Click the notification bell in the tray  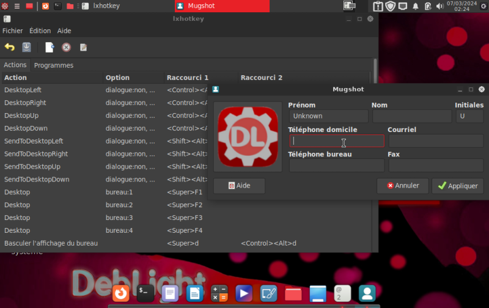[x=416, y=6]
